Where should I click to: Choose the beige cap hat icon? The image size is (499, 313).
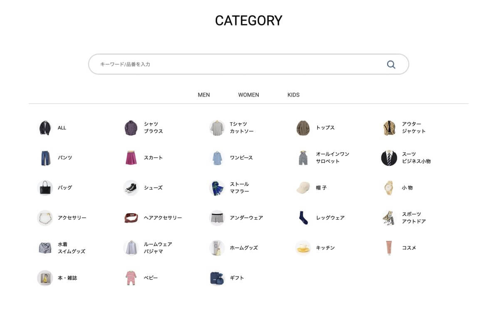coord(303,188)
